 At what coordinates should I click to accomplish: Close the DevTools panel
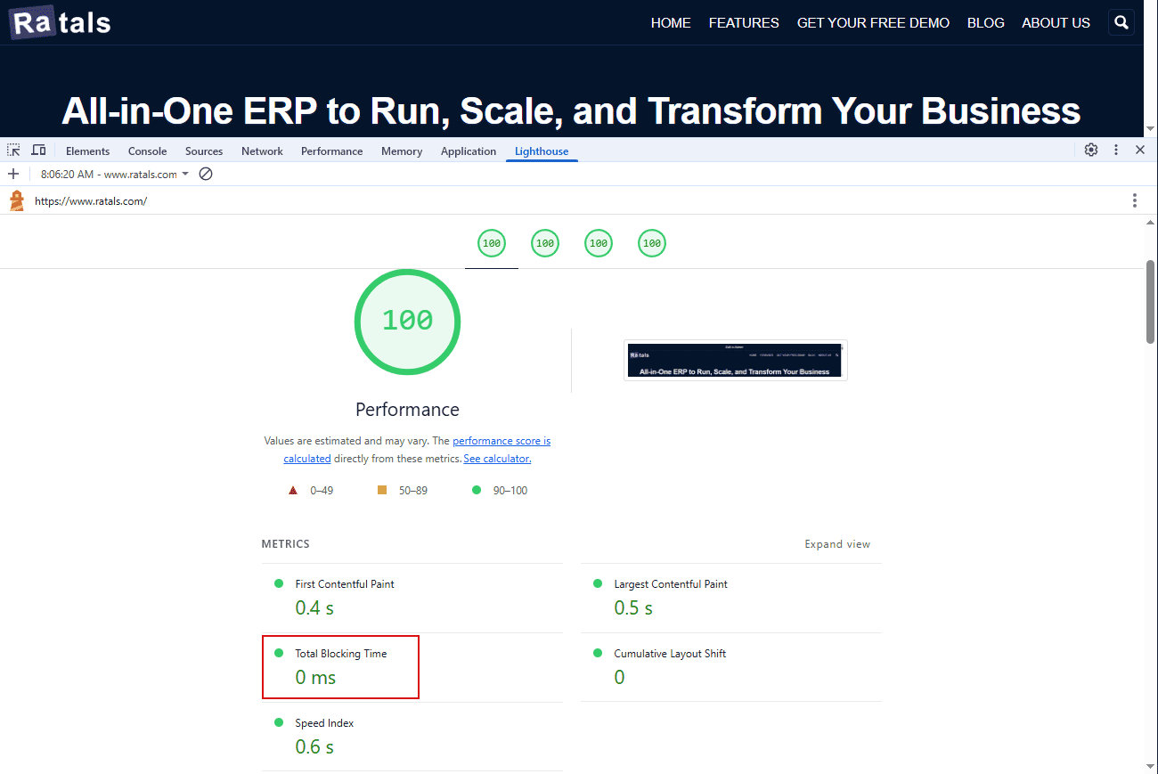pos(1140,151)
